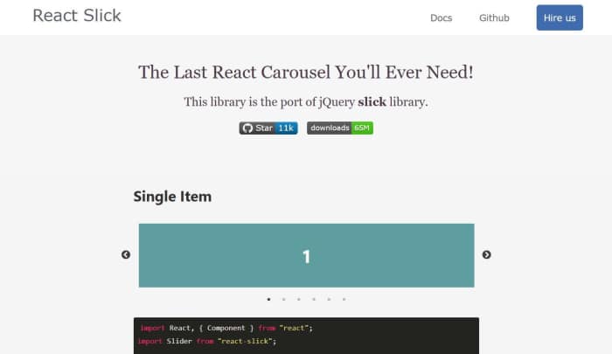Choose the fifth carousel dot
612x354 pixels.
(329, 299)
